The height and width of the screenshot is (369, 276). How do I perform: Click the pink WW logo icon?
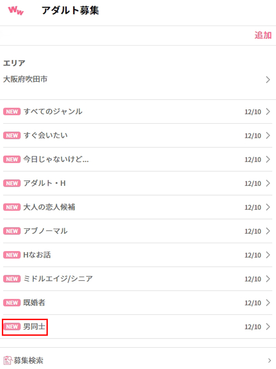click(16, 11)
